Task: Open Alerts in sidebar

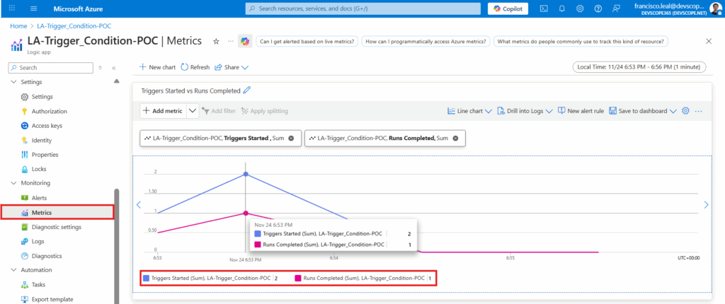Action: point(39,198)
